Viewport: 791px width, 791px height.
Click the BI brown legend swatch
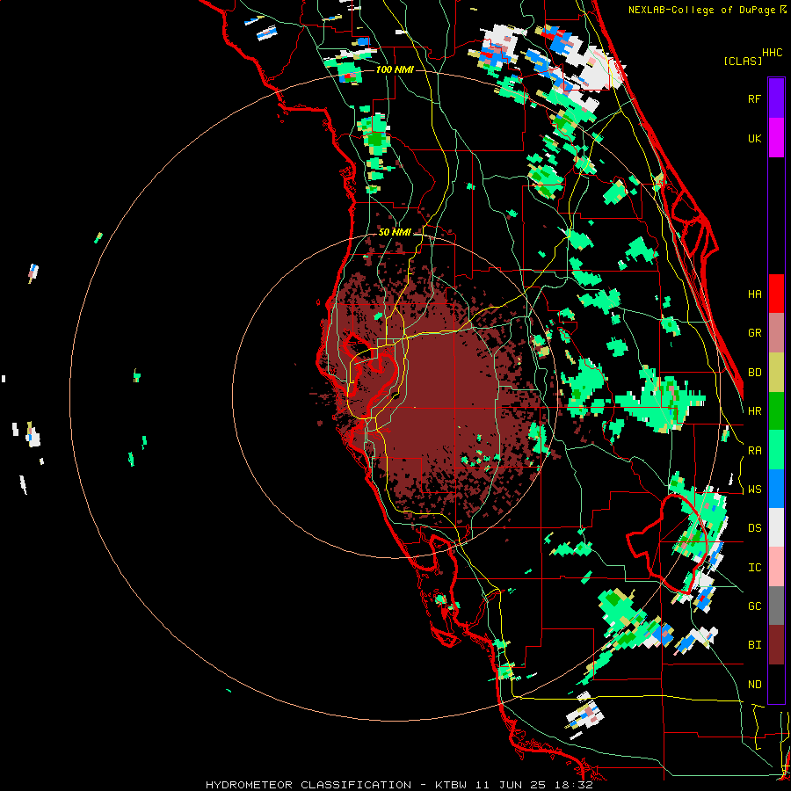[x=776, y=645]
